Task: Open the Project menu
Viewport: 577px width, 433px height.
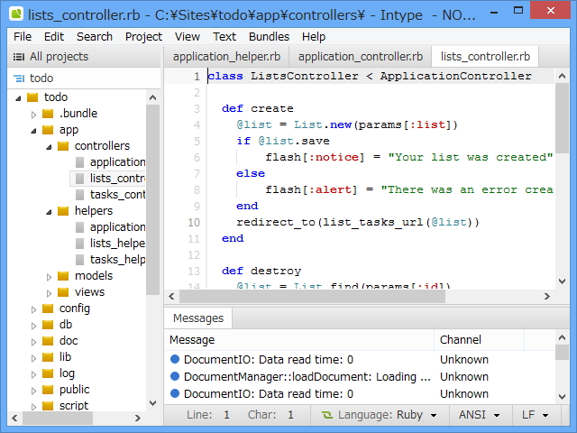Action: (143, 37)
